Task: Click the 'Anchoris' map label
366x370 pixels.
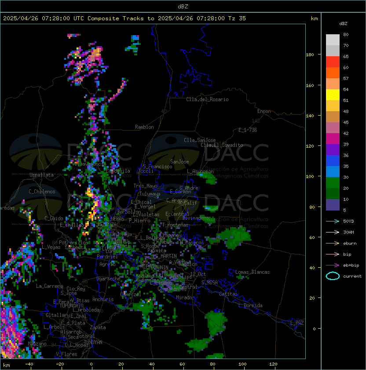Action: pos(103,299)
